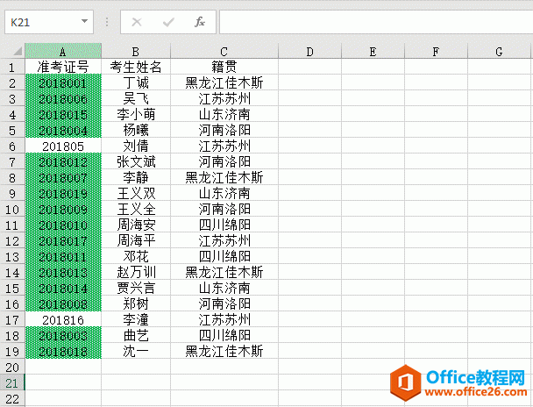The width and height of the screenshot is (533, 407).
Task: Click the name cell 李潼
Action: point(136,319)
